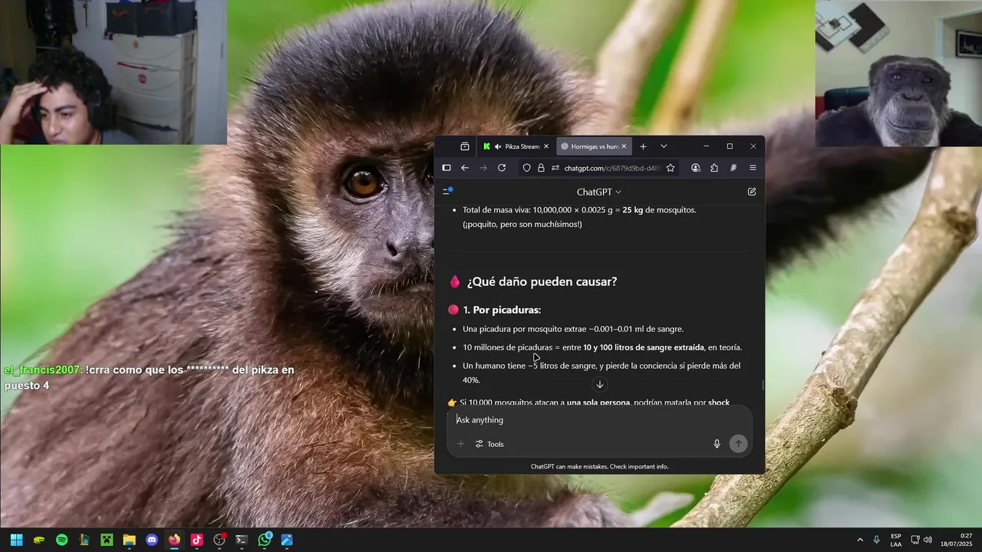Start a new chat with pencil icon
Image resolution: width=982 pixels, height=552 pixels.
(x=752, y=192)
